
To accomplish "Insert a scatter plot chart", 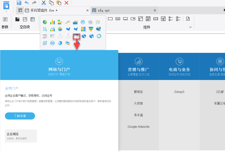I will [98, 22].
